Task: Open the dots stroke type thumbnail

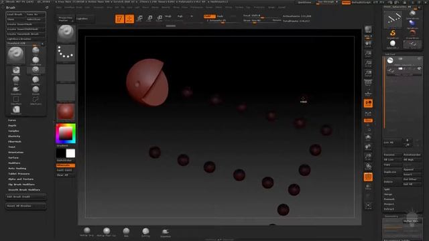Action: coord(66,54)
